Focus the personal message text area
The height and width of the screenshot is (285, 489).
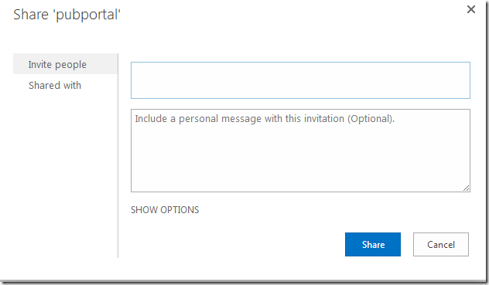[x=300, y=151]
